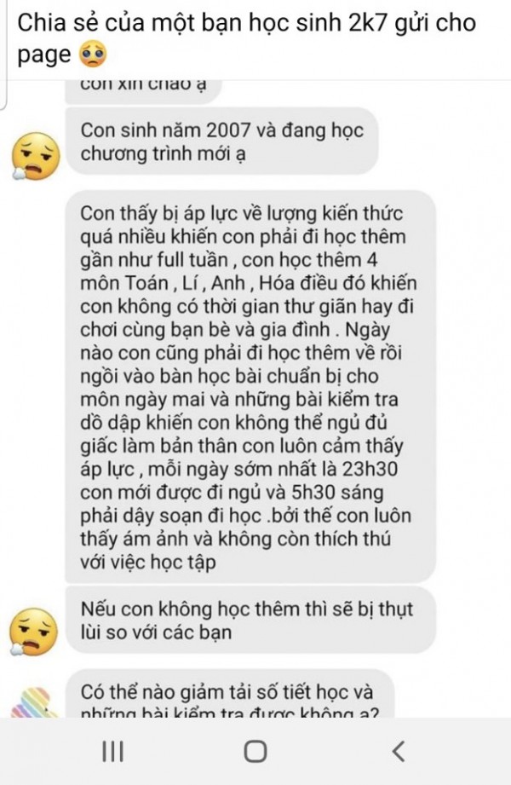Tap the closing line 'với việc học tập'
Image resolution: width=511 pixels, height=785 pixels.
148,563
